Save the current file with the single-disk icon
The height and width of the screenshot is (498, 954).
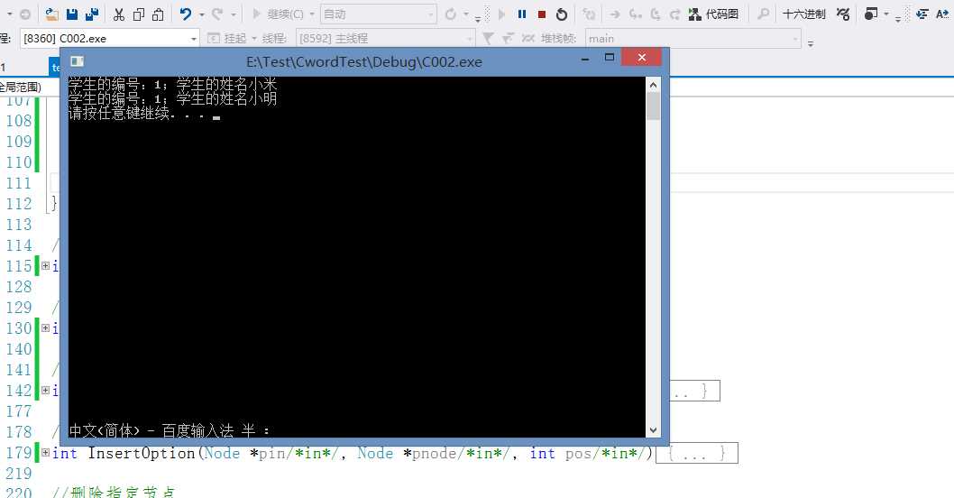point(72,14)
